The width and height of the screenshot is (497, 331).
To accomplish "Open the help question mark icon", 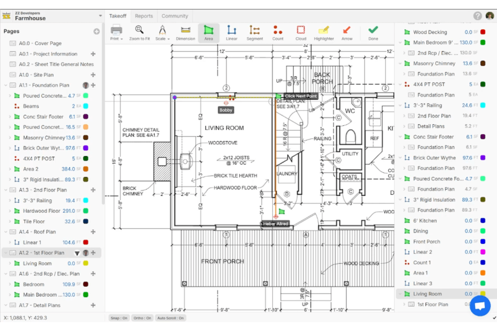I will tap(478, 16).
